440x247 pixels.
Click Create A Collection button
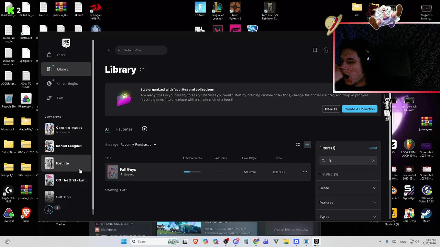tap(360, 109)
